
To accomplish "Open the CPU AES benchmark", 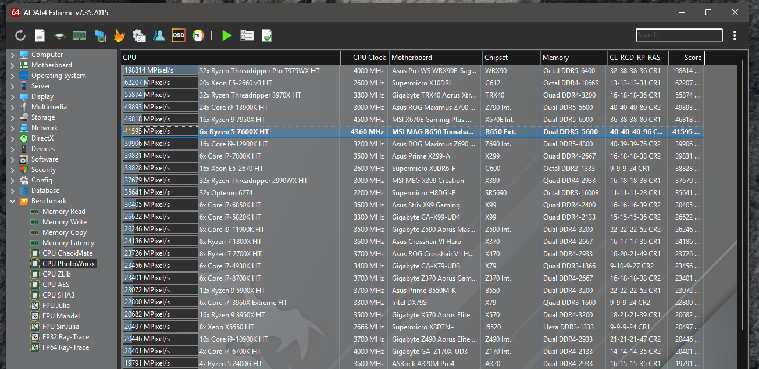I will tap(56, 285).
